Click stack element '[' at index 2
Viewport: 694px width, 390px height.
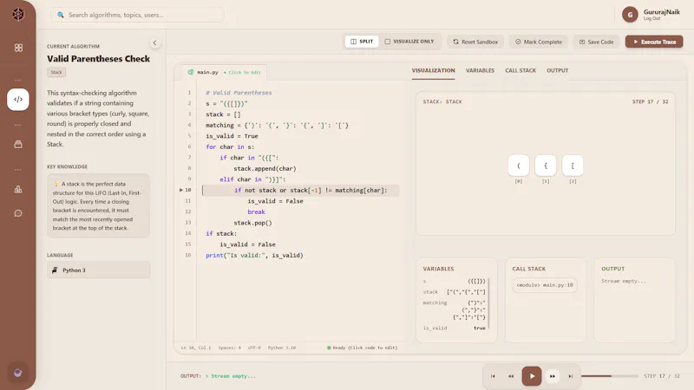(573, 166)
